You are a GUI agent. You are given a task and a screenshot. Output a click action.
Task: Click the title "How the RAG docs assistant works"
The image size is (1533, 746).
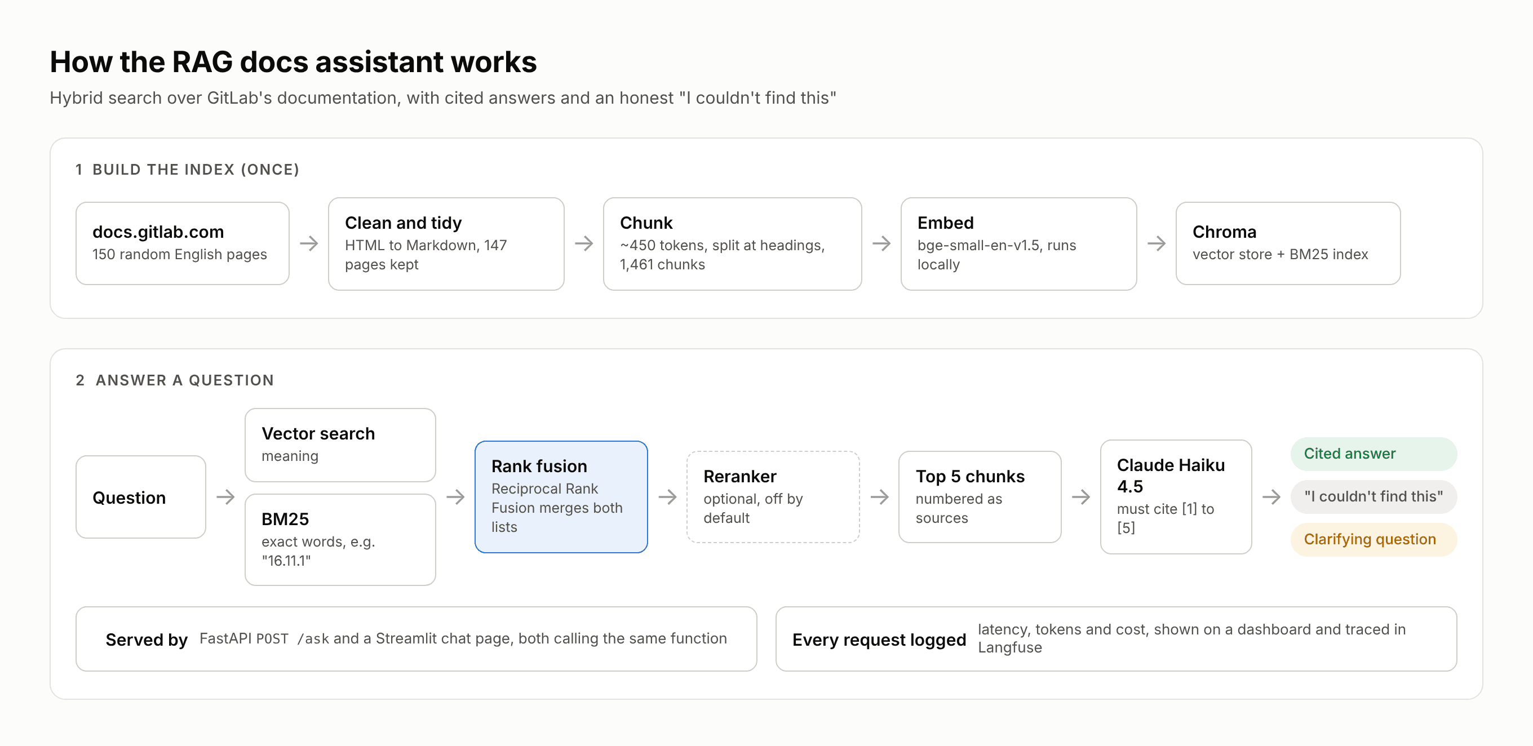[293, 62]
